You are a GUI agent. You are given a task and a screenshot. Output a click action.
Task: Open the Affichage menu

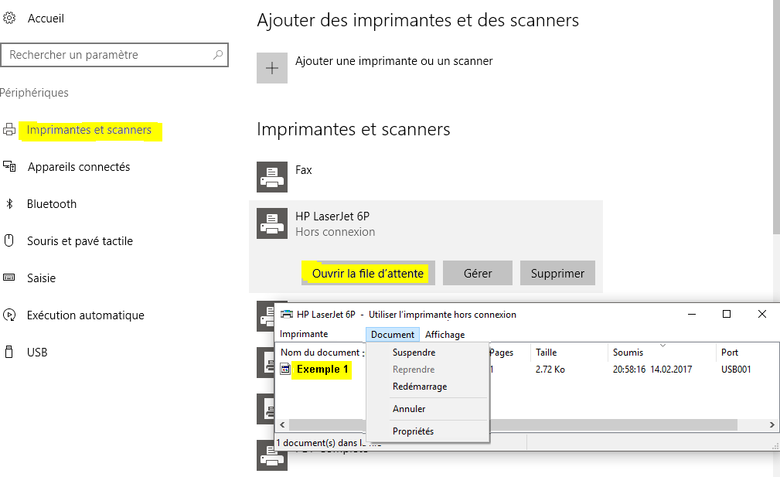(444, 334)
